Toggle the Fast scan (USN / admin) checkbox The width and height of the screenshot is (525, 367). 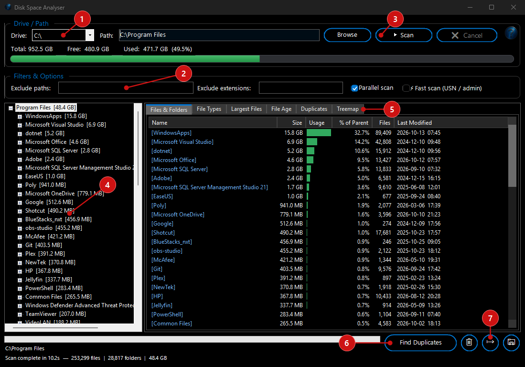point(406,88)
